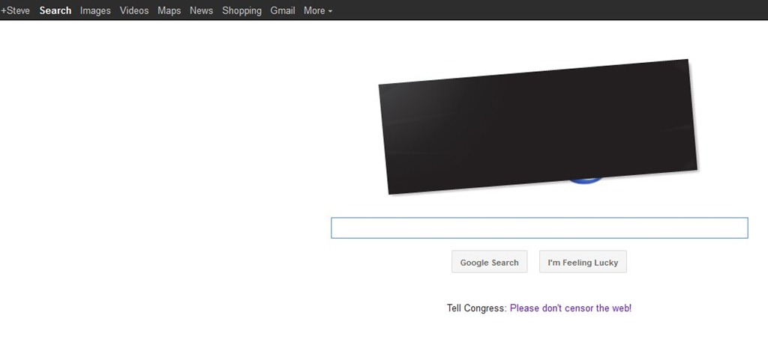Open Maps from the navigation bar
The image size is (768, 345).
coord(169,10)
